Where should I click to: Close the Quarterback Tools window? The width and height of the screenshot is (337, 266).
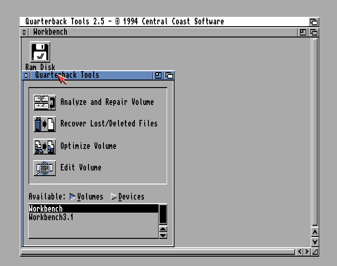[x=26, y=75]
